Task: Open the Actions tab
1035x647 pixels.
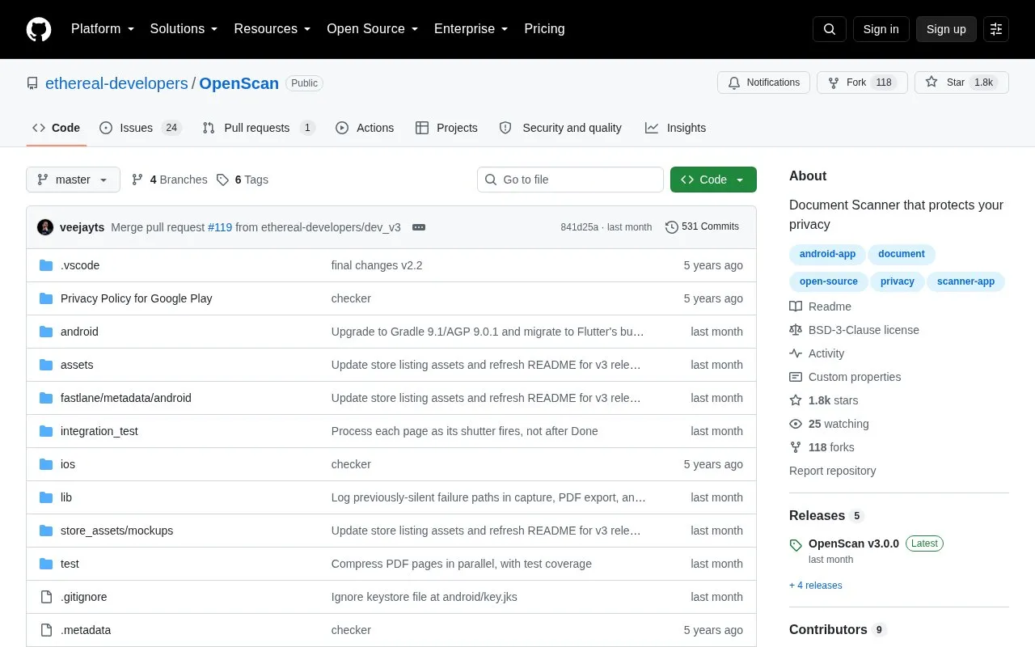Action: 365,128
